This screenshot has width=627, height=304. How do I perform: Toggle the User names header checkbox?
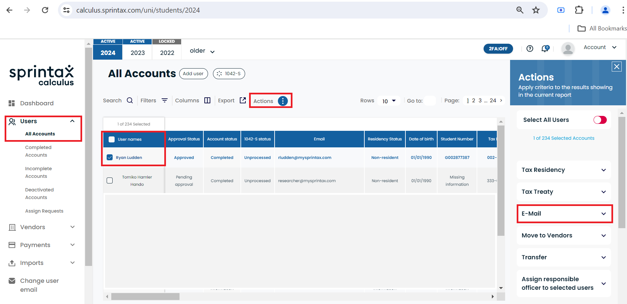(x=112, y=139)
